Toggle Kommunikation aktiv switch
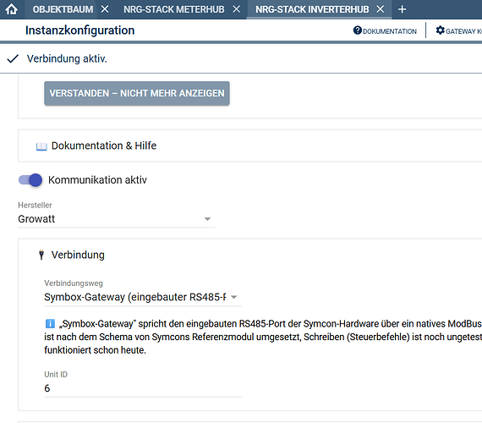482x423 pixels. (30, 180)
